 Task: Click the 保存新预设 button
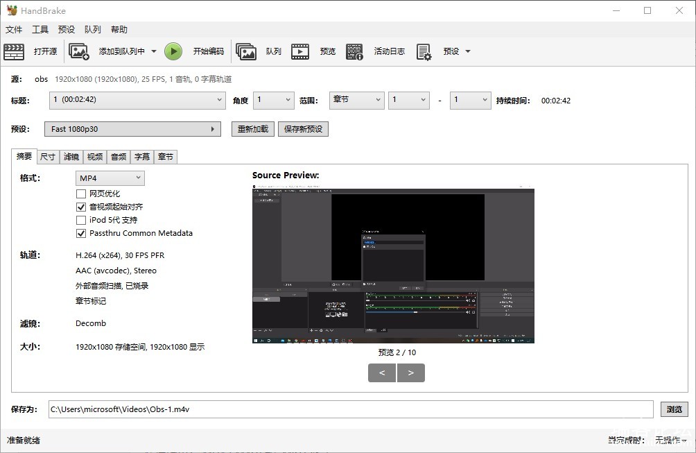(303, 129)
